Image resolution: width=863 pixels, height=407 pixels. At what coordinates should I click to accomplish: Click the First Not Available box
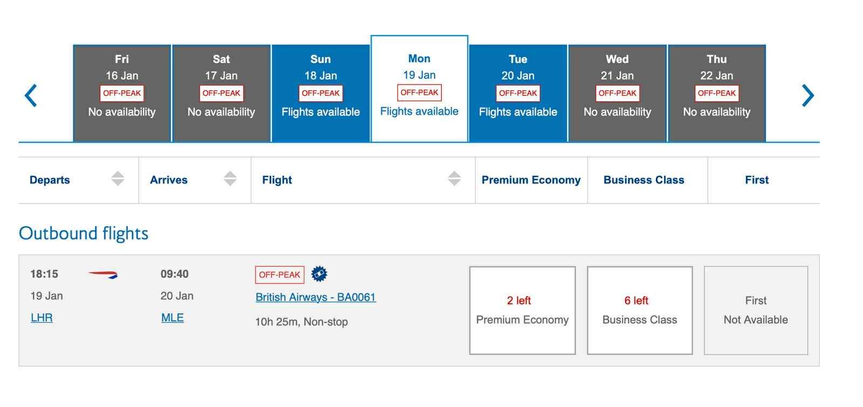(x=756, y=310)
